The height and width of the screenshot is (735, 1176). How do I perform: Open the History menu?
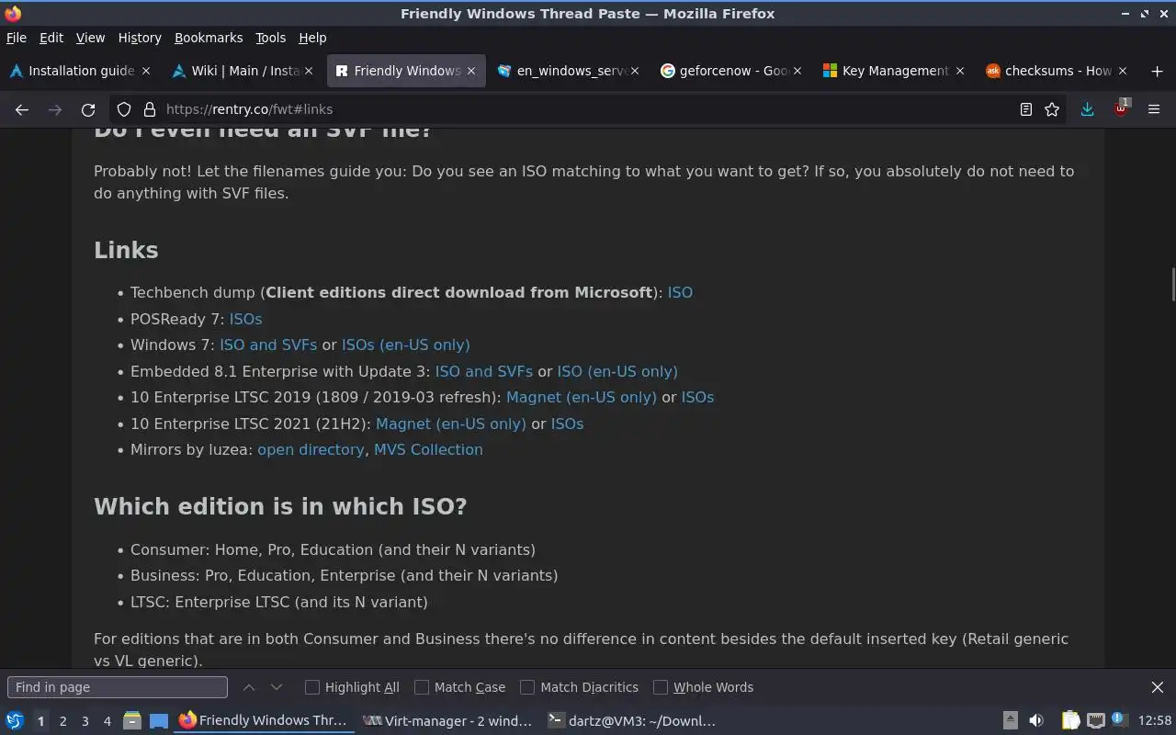tap(140, 38)
